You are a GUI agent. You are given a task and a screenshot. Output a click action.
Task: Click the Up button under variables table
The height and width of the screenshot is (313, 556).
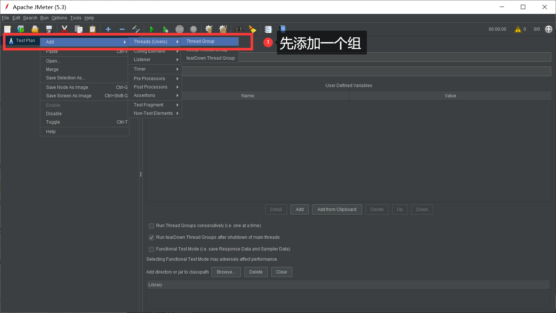point(400,210)
